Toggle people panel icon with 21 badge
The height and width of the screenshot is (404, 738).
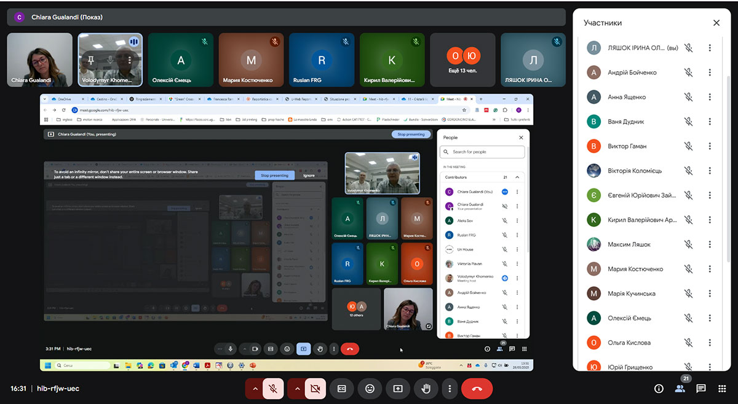click(680, 389)
